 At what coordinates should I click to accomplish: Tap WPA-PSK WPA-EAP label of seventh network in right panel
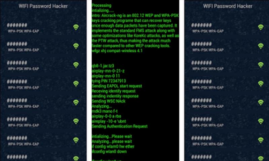(x=208, y=144)
